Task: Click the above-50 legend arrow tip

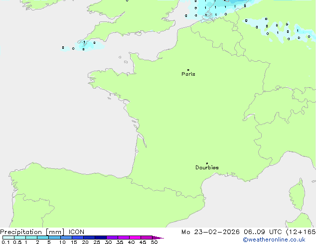Action: pos(158,238)
